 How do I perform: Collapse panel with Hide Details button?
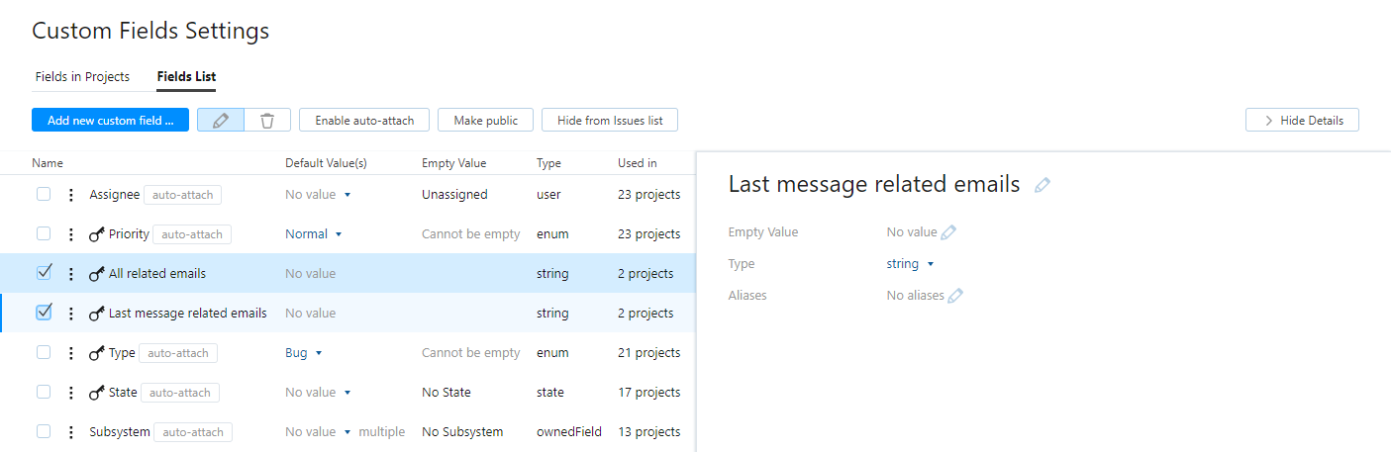coord(1302,120)
